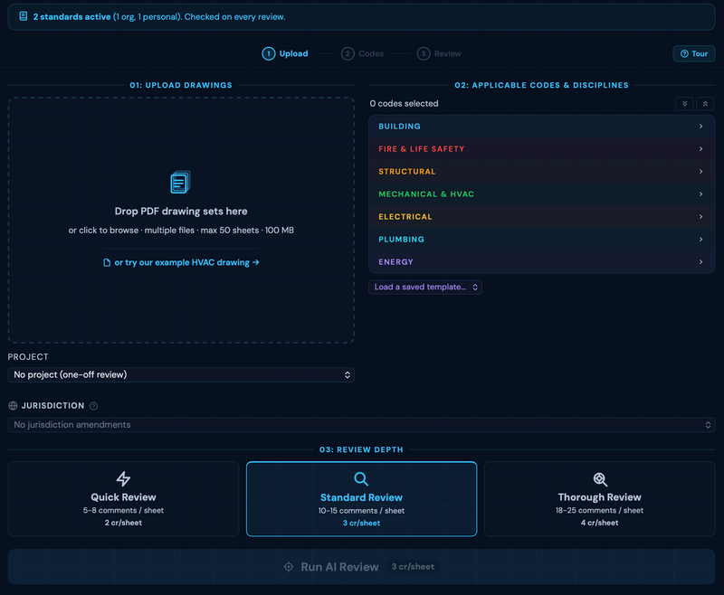
Task: Click the expand all codes icon
Action: coord(684,104)
